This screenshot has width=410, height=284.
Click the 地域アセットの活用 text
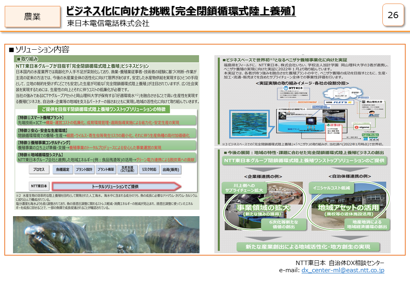pyautogui.click(x=348, y=207)
